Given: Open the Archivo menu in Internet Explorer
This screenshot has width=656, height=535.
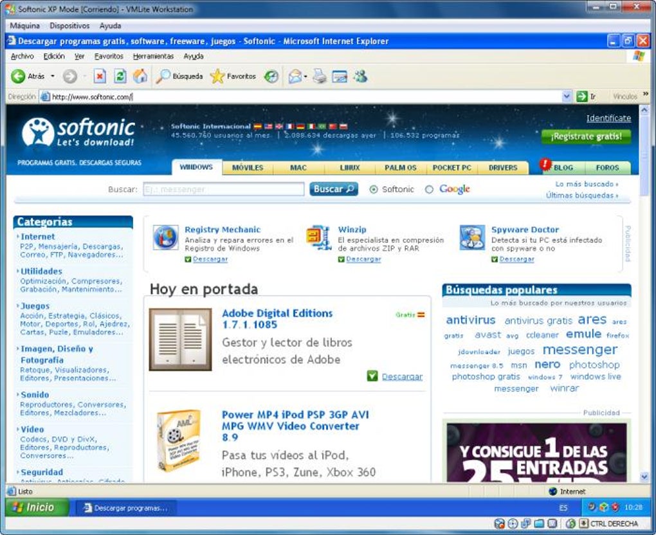Looking at the screenshot, I should [x=22, y=56].
